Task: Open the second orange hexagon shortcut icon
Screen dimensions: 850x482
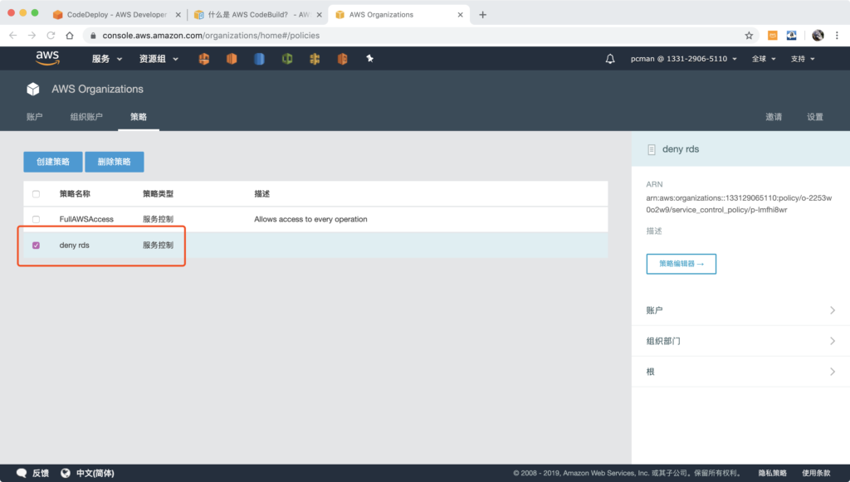Action: pyautogui.click(x=232, y=59)
